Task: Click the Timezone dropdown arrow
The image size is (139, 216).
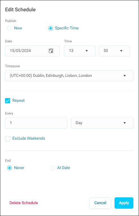Action: (125, 76)
